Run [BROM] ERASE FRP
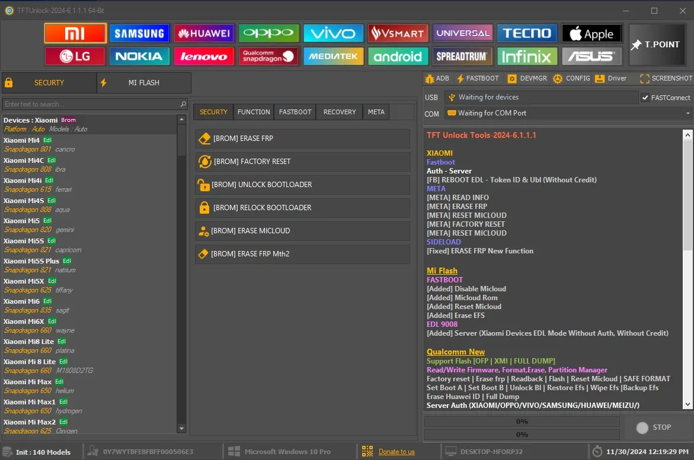694x460 pixels. coord(302,139)
